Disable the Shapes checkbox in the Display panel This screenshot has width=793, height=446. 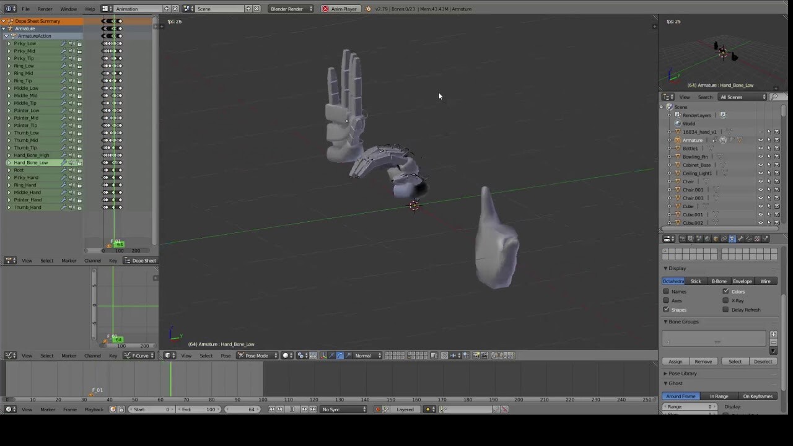tap(667, 310)
